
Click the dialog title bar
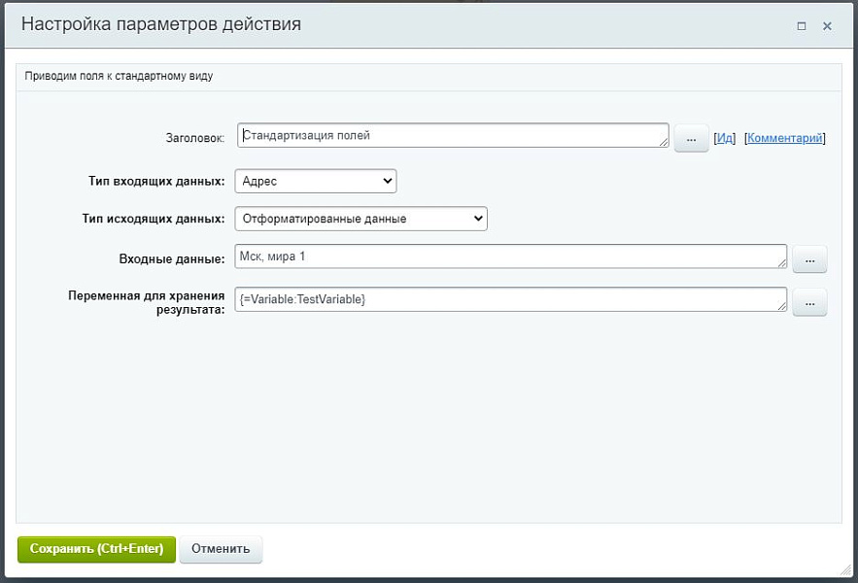tap(389, 24)
